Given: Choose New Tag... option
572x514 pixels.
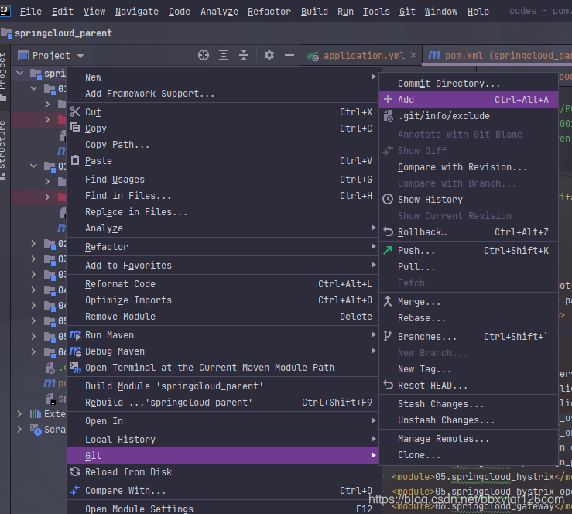Looking at the screenshot, I should 468,368.
